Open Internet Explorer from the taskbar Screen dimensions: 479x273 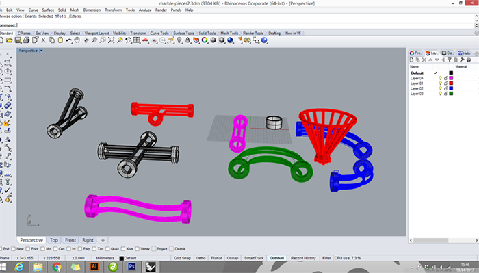click(x=19, y=267)
